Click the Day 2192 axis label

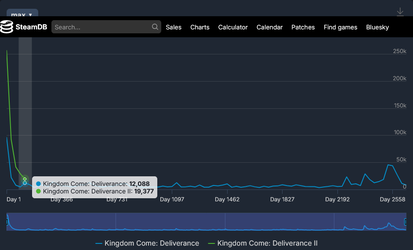[337, 199]
